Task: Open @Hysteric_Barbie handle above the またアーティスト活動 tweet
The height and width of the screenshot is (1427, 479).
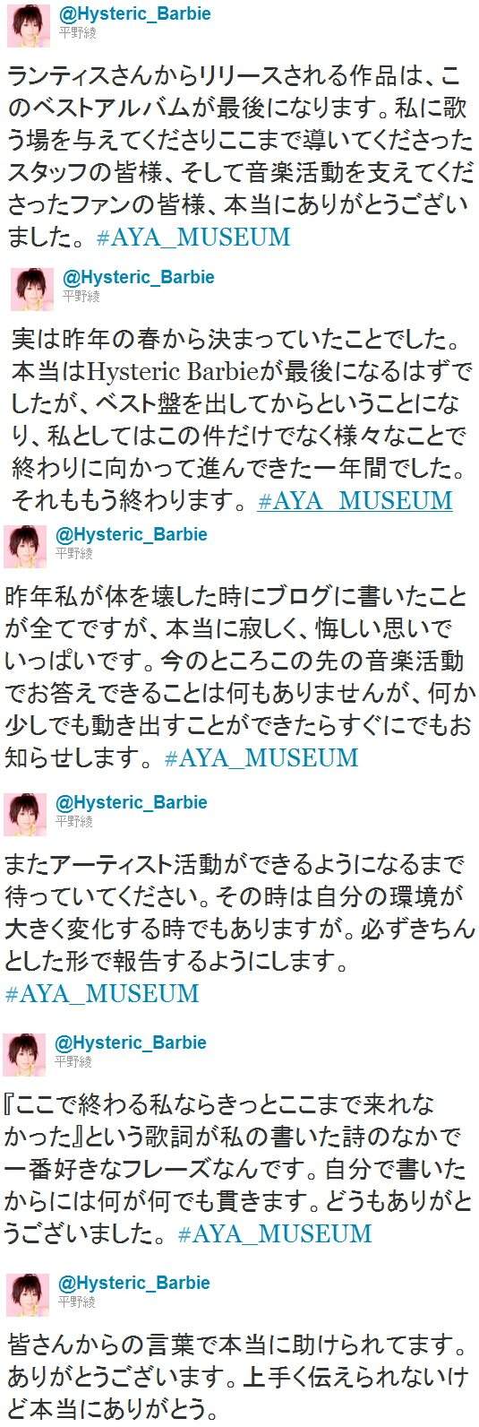Action: (131, 802)
